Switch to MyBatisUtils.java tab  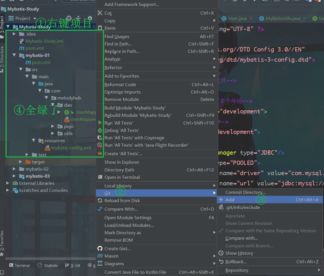pos(283,18)
